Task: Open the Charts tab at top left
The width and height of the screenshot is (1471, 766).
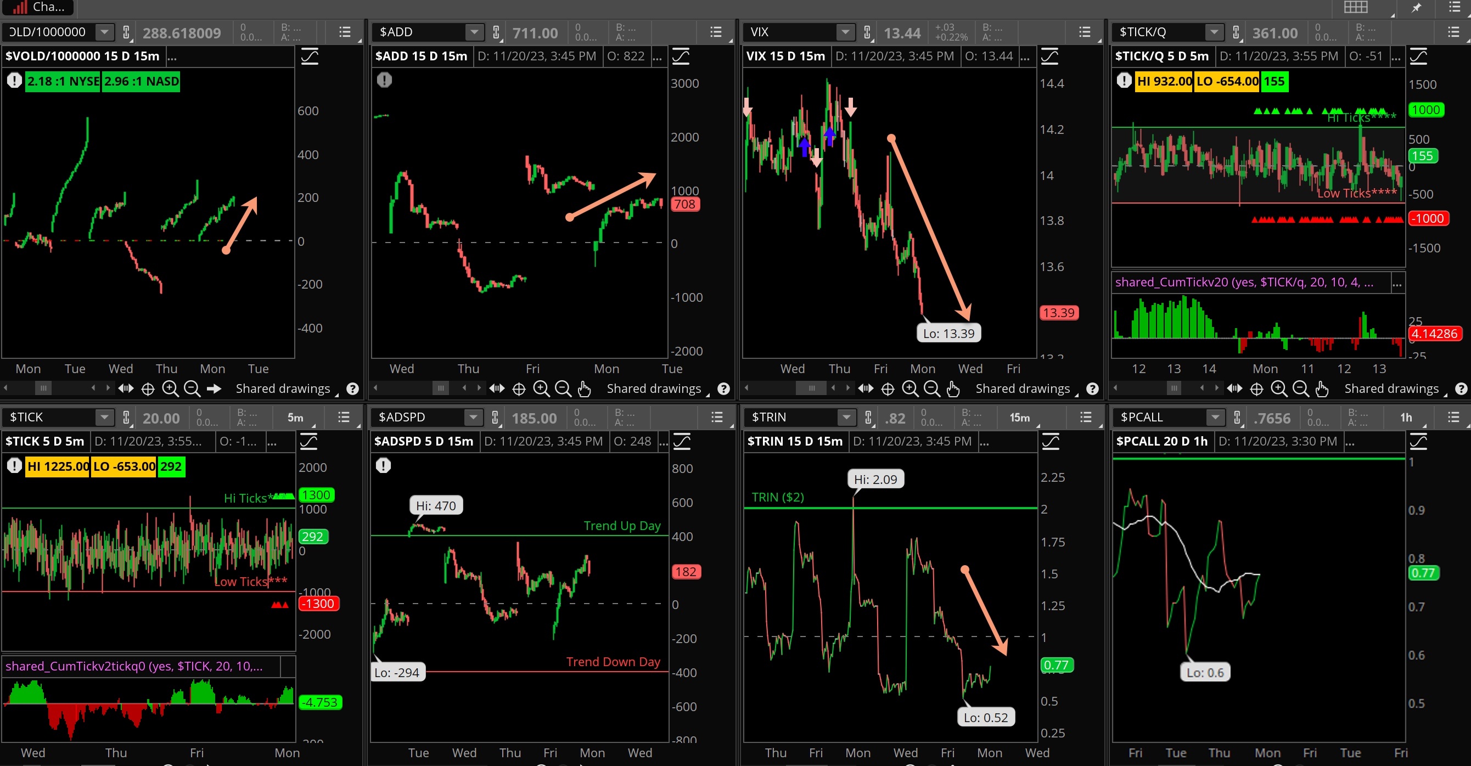Action: (39, 8)
